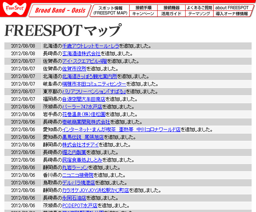This screenshot has height=212, width=256.
Task: Open 北海道さっぽろ観光案内所 link
Action: [90, 76]
